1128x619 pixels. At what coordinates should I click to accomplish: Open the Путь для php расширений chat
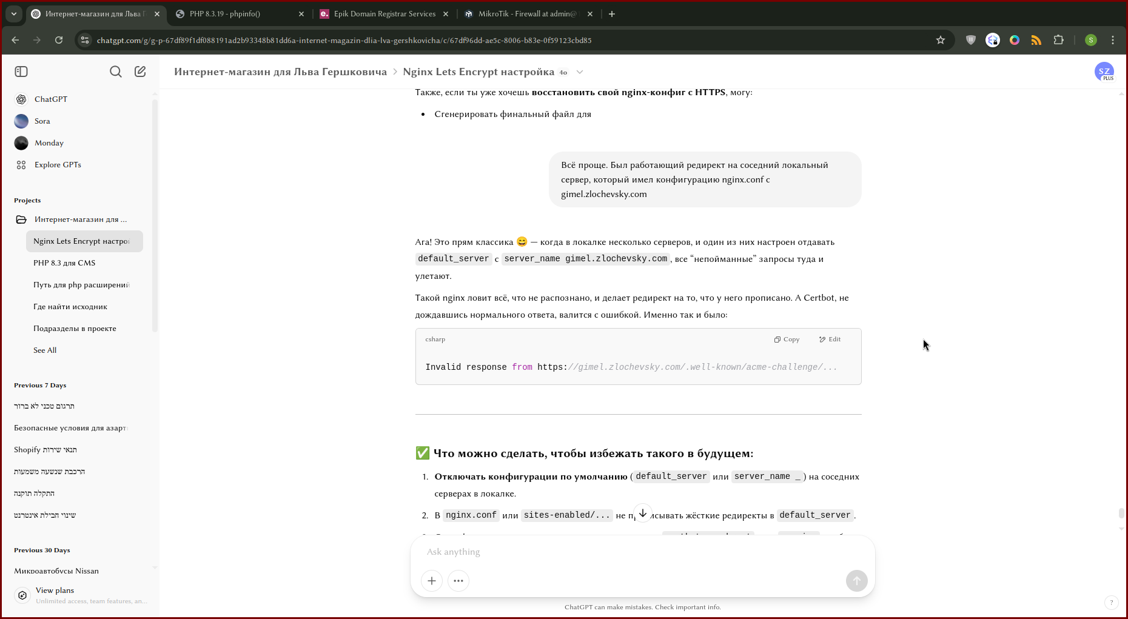tap(84, 285)
